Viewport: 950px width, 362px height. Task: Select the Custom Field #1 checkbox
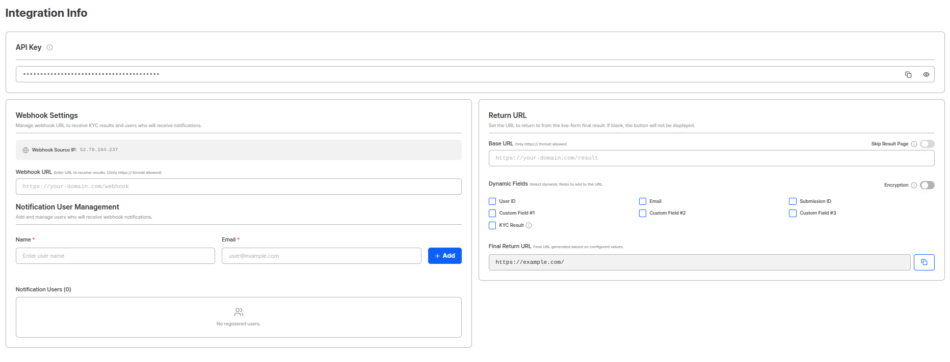pos(492,214)
